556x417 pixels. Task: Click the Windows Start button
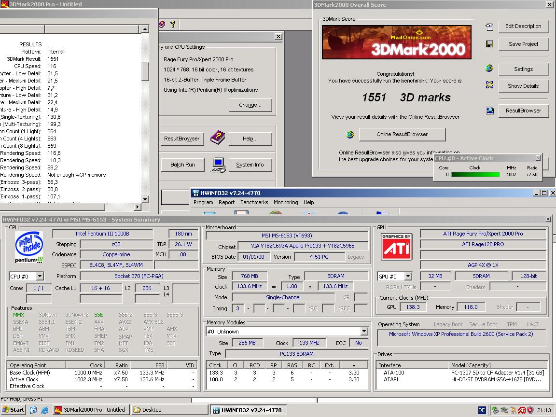click(14, 410)
